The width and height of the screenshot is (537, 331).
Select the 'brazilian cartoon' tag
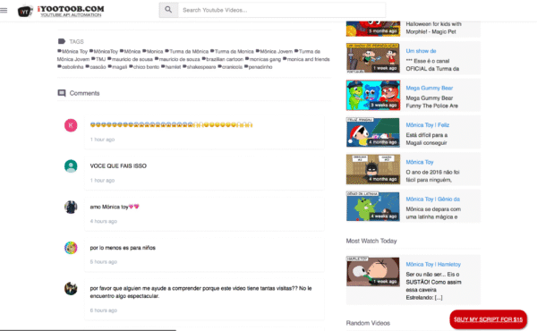pyautogui.click(x=223, y=59)
